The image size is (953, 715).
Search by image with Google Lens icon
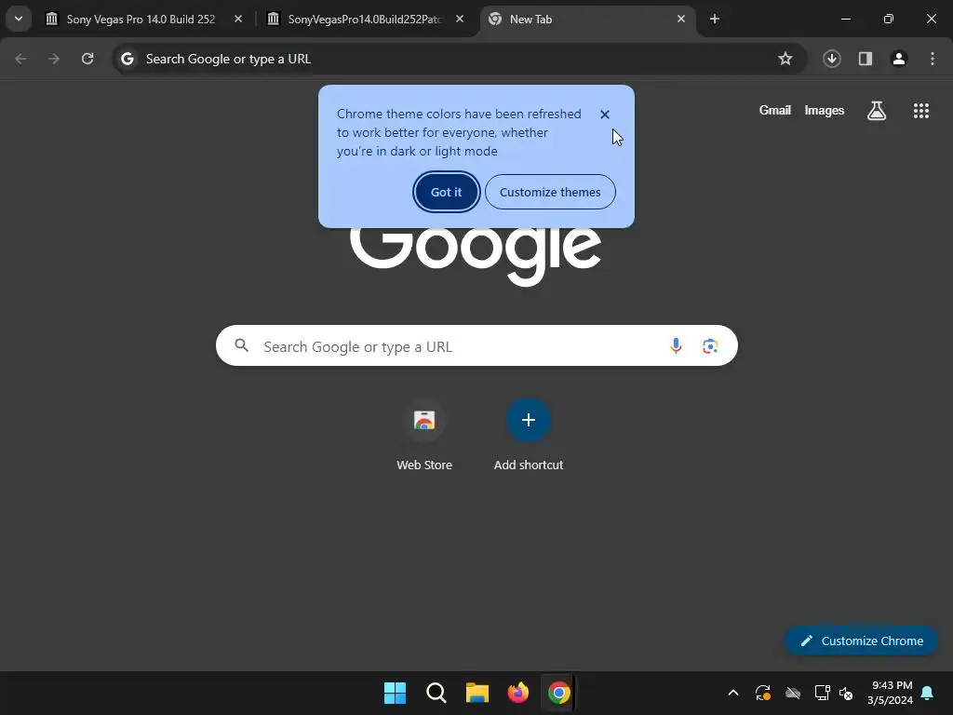point(710,346)
